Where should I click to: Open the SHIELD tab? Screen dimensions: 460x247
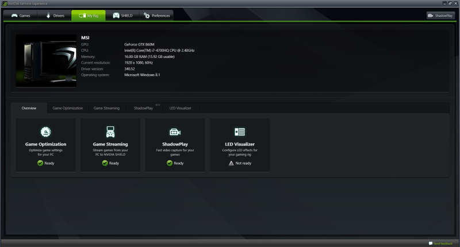(122, 16)
